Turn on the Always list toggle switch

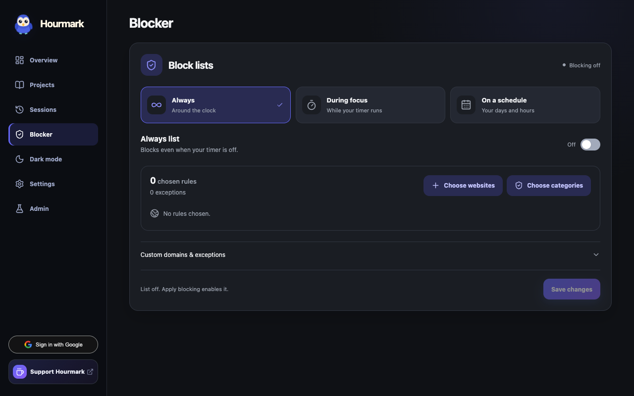click(x=590, y=145)
